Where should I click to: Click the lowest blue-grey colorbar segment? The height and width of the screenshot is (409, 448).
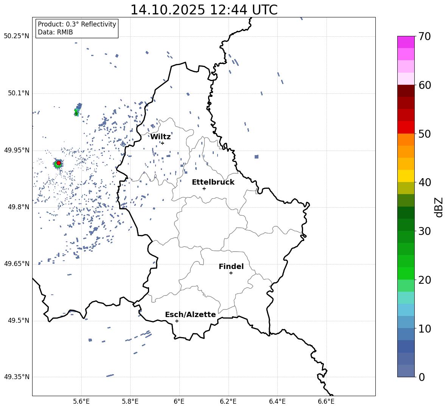(406, 371)
